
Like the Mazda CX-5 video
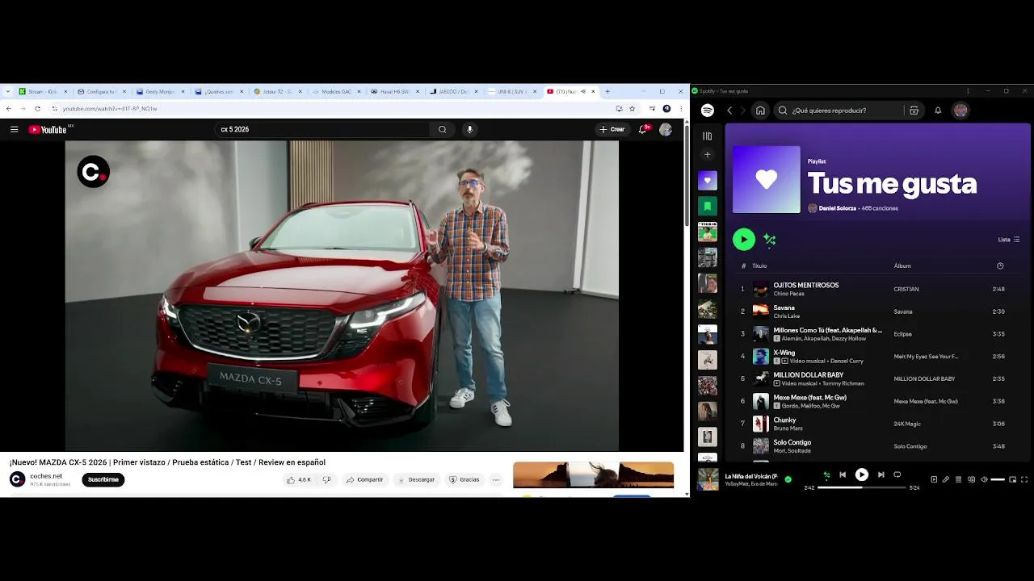(x=298, y=479)
